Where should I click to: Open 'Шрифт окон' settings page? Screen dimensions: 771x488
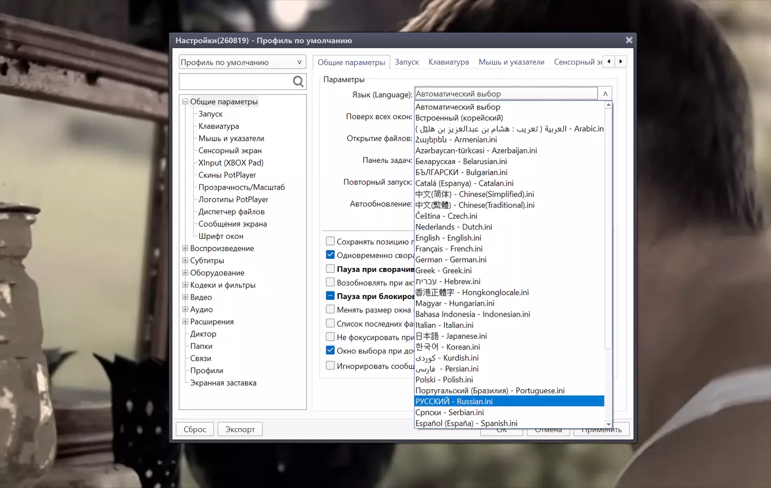pos(221,236)
